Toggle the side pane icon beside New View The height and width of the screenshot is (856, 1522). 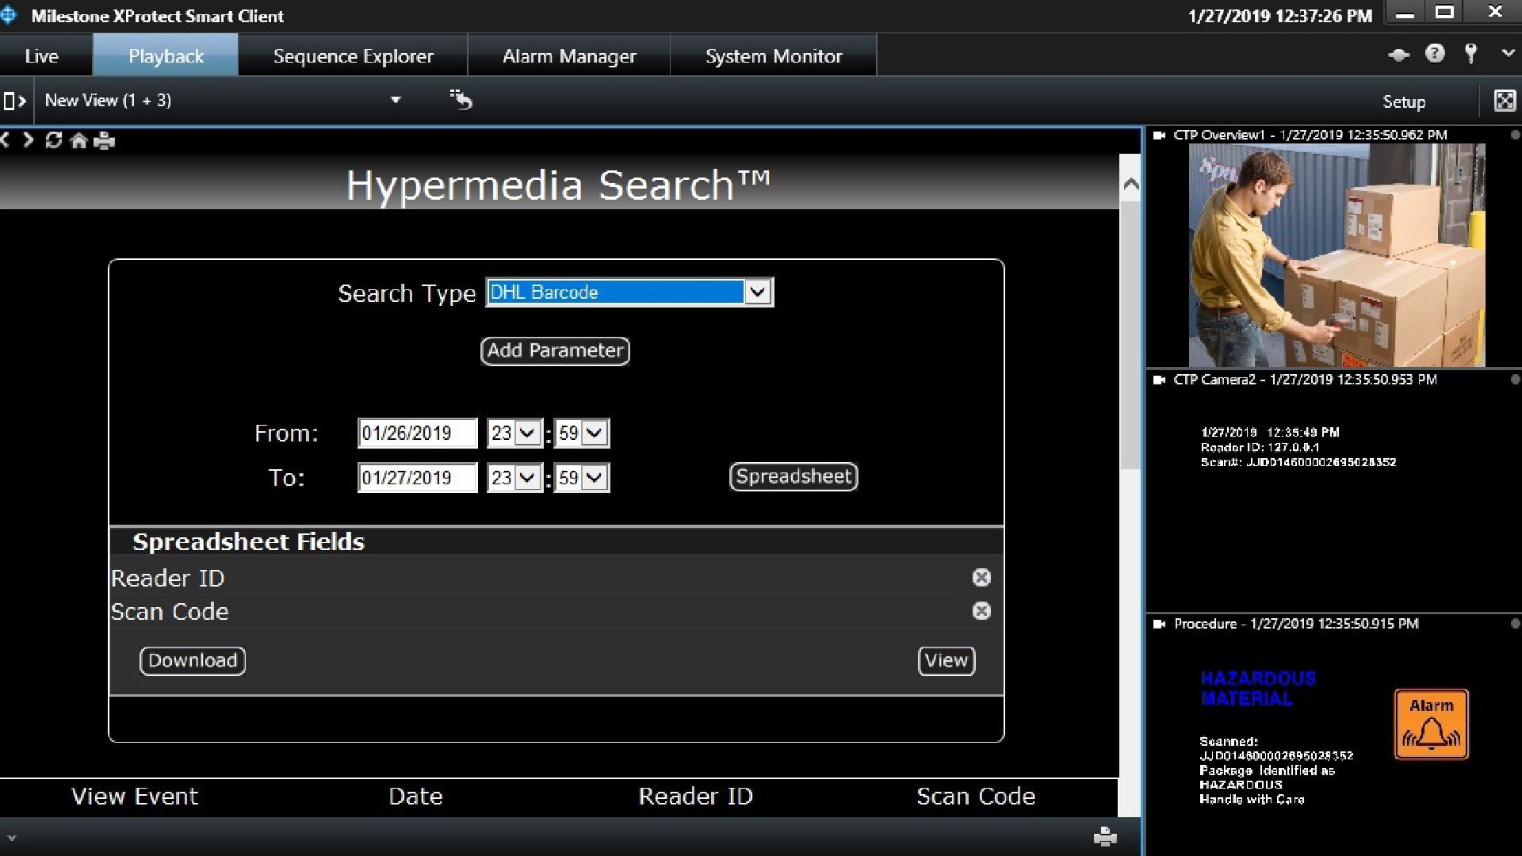coord(14,101)
